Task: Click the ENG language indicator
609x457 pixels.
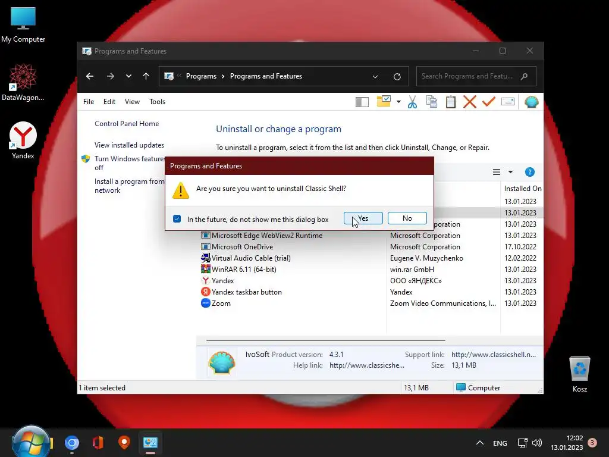Action: (x=500, y=443)
